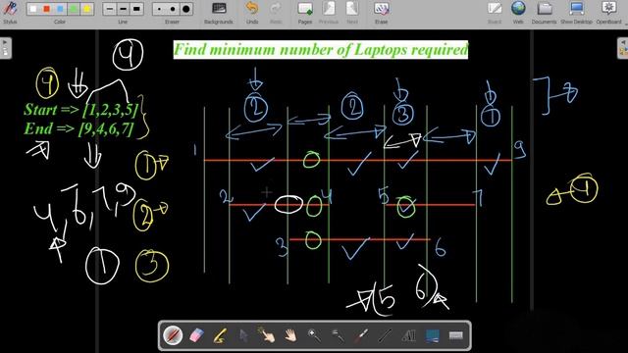This screenshot has height=353, width=628.
Task: Choose the thick line width
Action: click(x=136, y=9)
